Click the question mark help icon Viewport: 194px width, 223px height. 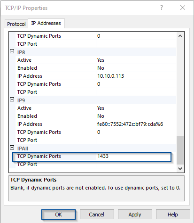click(162, 8)
